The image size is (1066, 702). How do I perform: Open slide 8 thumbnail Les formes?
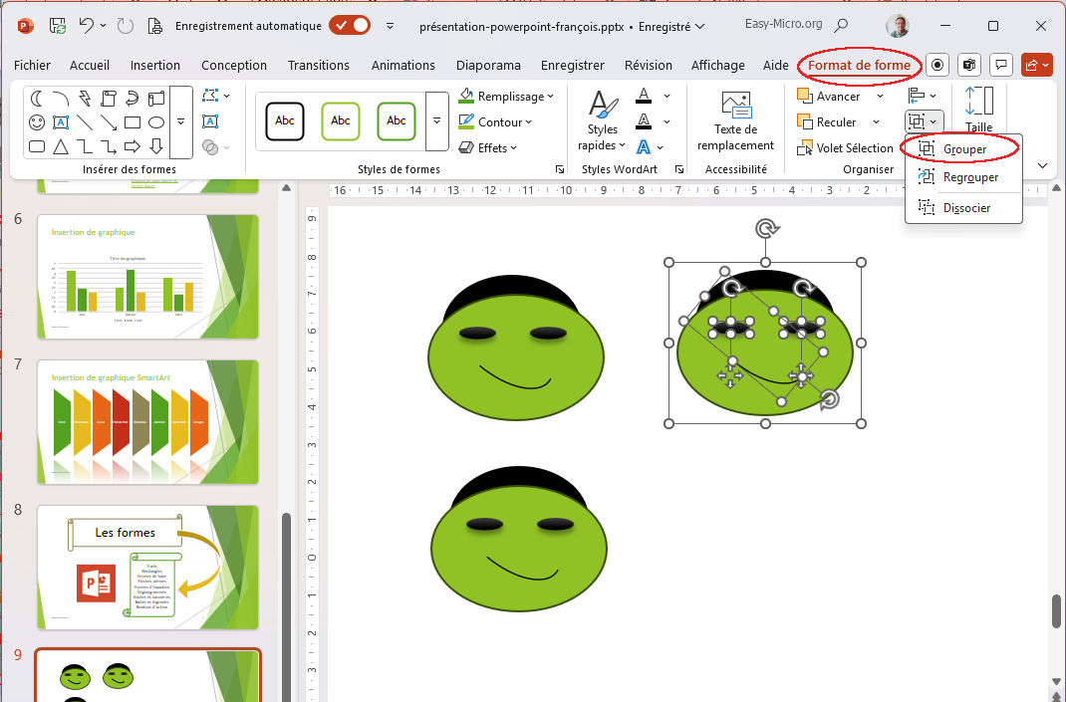click(147, 566)
